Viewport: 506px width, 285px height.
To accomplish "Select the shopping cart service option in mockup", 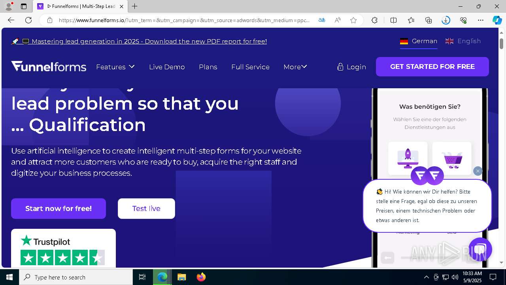I will [451, 158].
